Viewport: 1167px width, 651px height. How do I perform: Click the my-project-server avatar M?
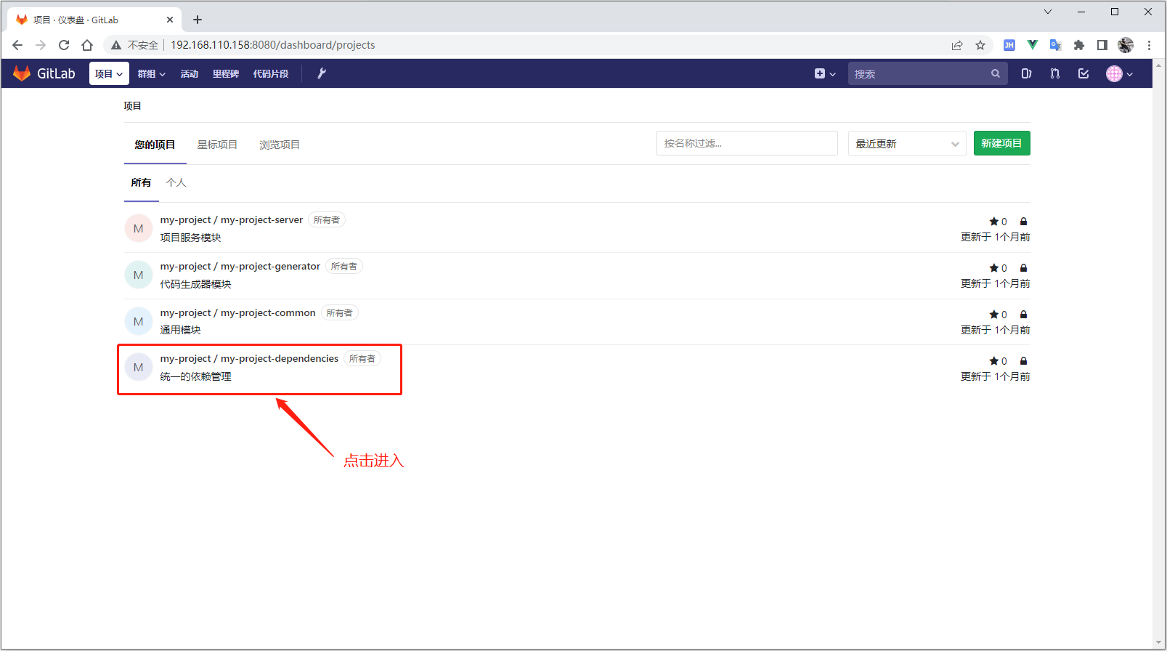tap(139, 228)
